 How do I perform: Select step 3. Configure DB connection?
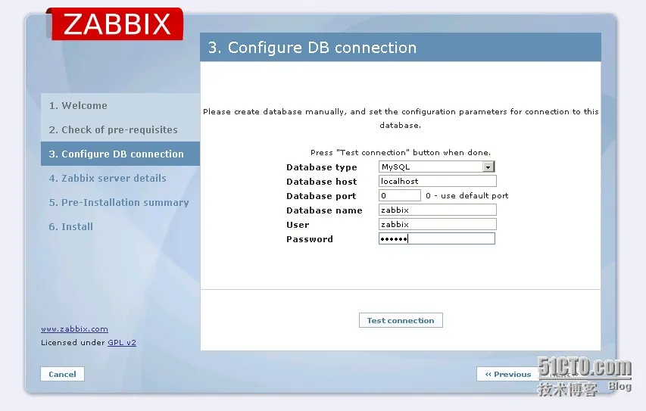[x=120, y=154]
